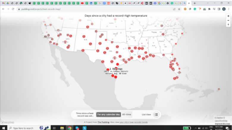Open the OpenStreetMap attribution link

(221, 121)
